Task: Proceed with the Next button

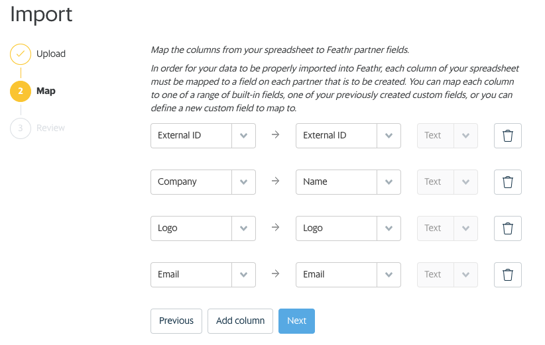Action: pyautogui.click(x=296, y=320)
